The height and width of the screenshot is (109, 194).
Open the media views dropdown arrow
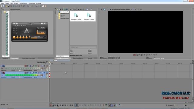coord(89,9)
